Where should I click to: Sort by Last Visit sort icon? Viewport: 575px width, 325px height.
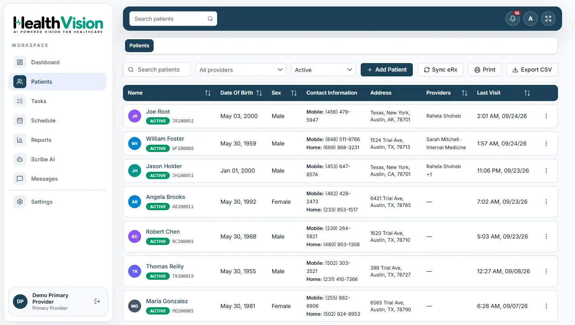point(527,93)
